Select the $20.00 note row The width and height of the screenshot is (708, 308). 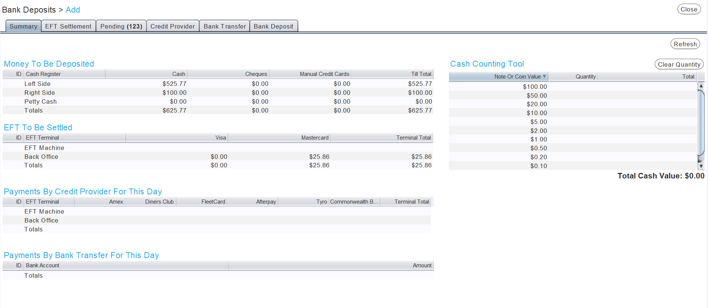(x=573, y=104)
